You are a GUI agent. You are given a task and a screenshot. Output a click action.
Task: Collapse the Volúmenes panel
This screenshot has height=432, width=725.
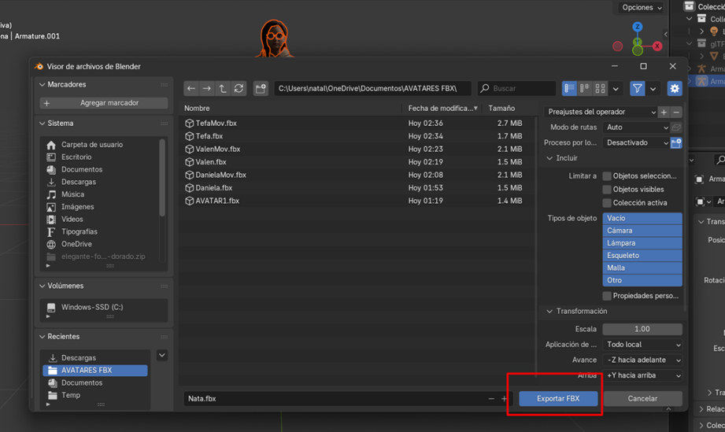pyautogui.click(x=42, y=286)
